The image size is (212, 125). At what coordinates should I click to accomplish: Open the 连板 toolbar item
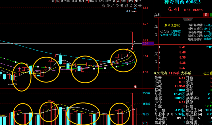pyautogui.click(x=74, y=1)
